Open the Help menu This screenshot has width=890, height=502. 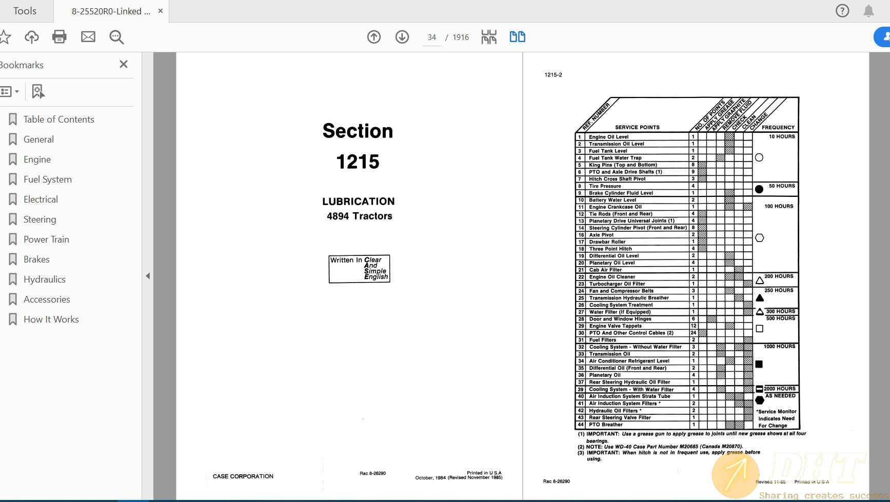pos(842,10)
